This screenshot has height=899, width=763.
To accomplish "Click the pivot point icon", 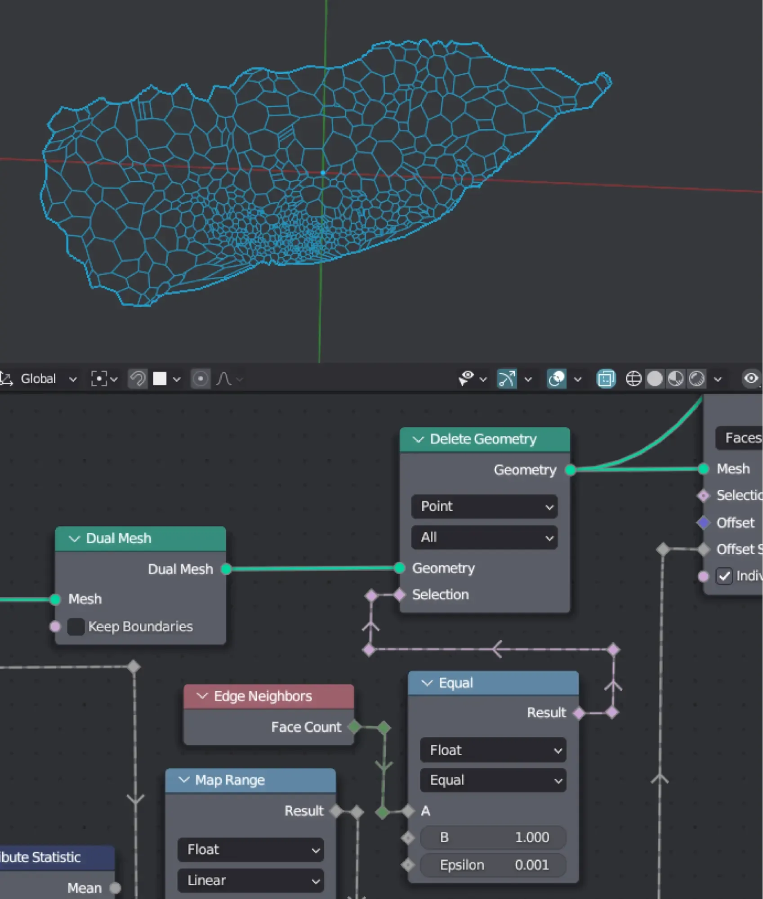I will [99, 379].
